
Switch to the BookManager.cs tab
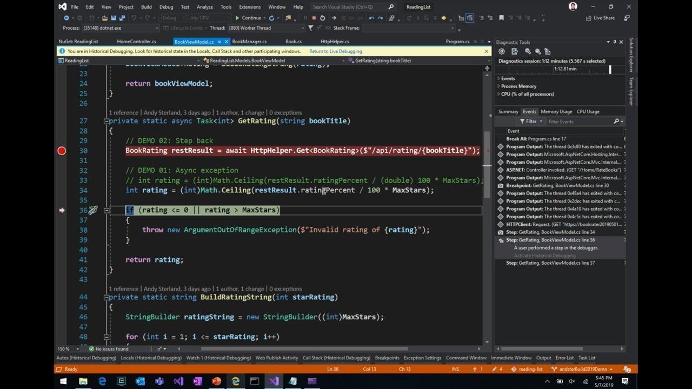(249, 42)
